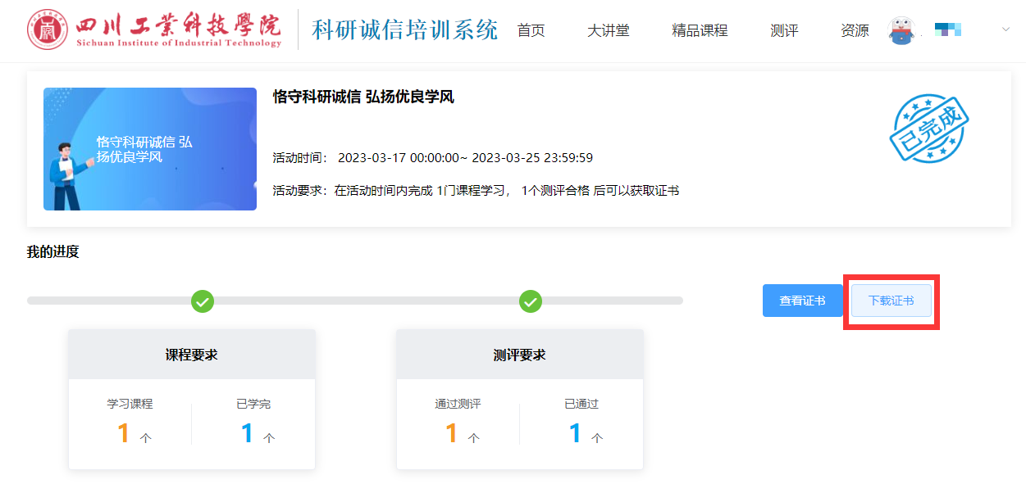1026x484 pixels.
Task: Expand the user account dropdown arrow
Action: (1006, 30)
